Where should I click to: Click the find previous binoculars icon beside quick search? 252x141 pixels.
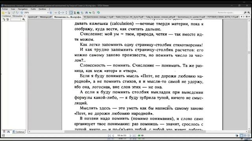pos(245,13)
